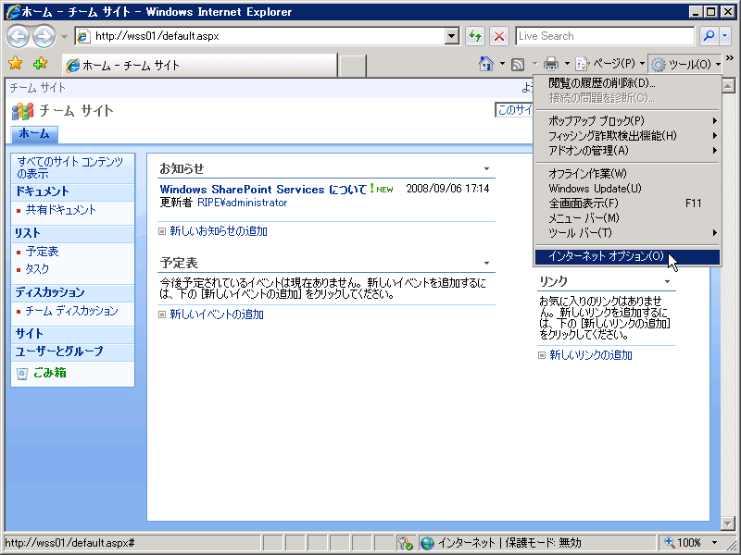The height and width of the screenshot is (555, 741).
Task: Open チーム ディスカッション link
Action: point(72,311)
